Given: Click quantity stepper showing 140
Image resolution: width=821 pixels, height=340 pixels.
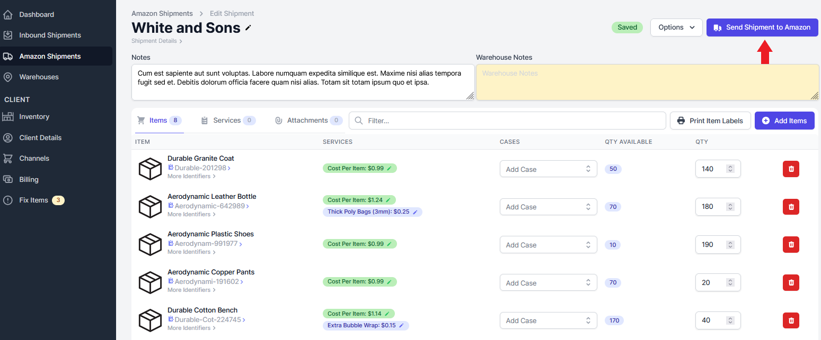Looking at the screenshot, I should (730, 169).
